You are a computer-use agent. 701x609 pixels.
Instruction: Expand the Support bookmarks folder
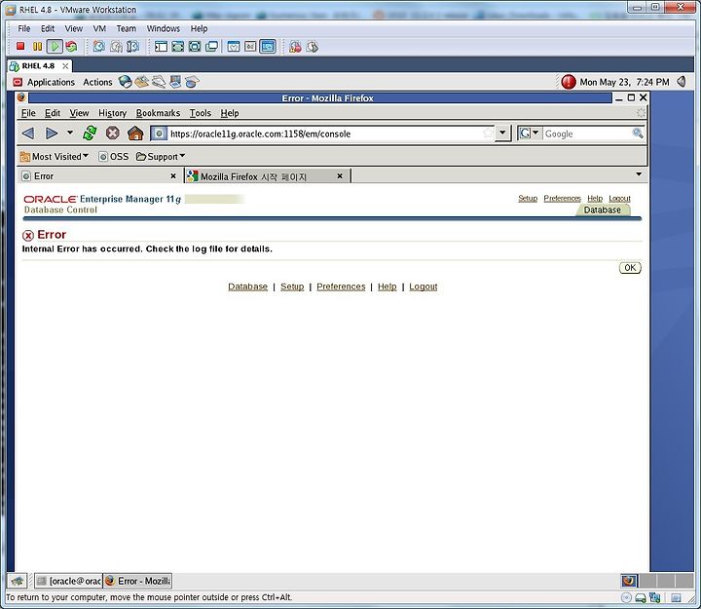click(161, 157)
